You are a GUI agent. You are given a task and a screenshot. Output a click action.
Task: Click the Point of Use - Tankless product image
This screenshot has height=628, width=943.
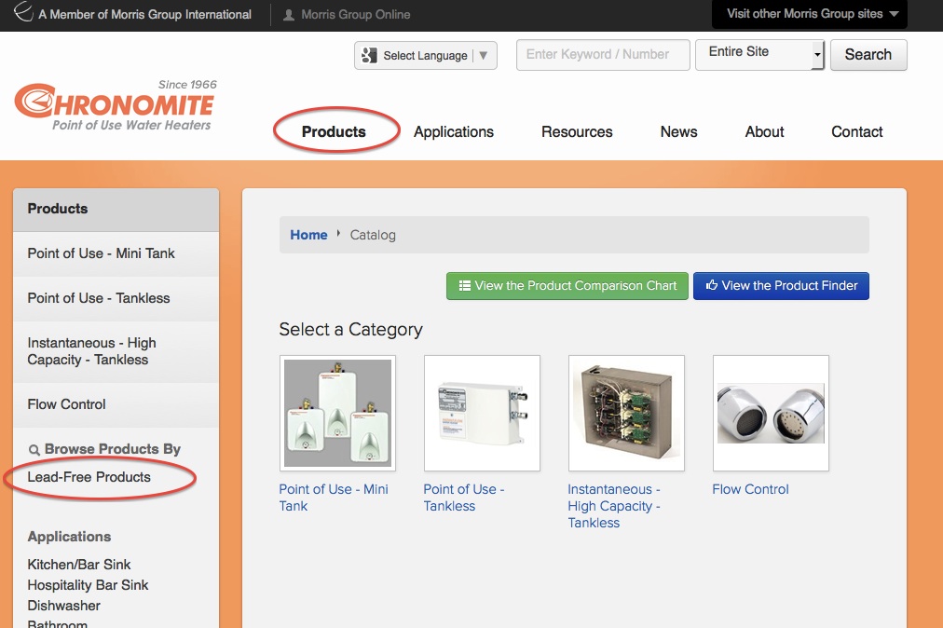click(482, 414)
